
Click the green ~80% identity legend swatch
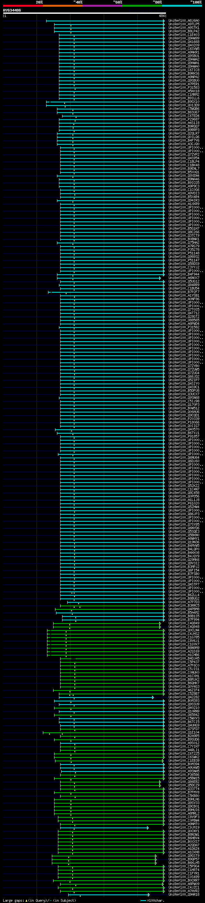pyautogui.click(x=142, y=6)
